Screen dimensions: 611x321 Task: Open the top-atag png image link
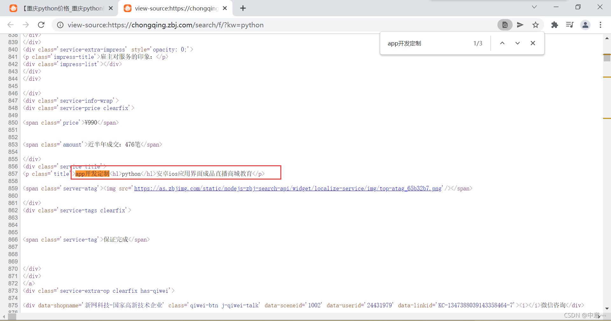click(x=288, y=188)
